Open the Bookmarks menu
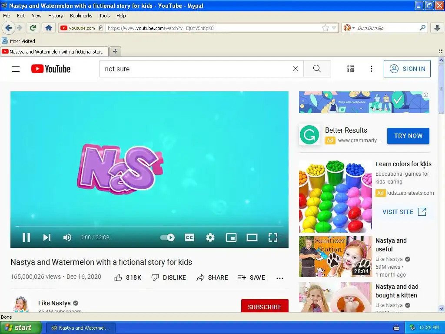Image resolution: width=445 pixels, height=334 pixels. click(81, 16)
